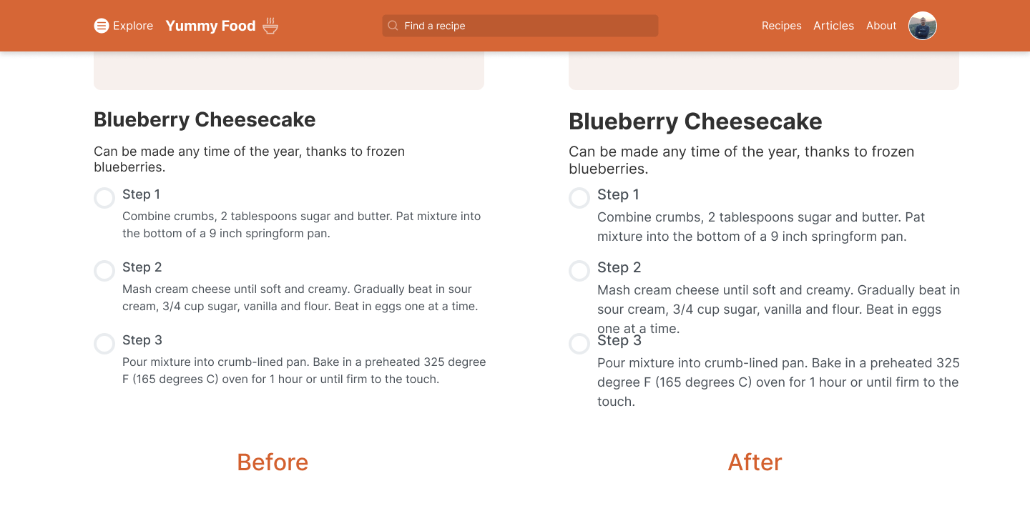Click the left recipe image placeholder
Image resolution: width=1030 pixels, height=516 pixels.
[289, 71]
